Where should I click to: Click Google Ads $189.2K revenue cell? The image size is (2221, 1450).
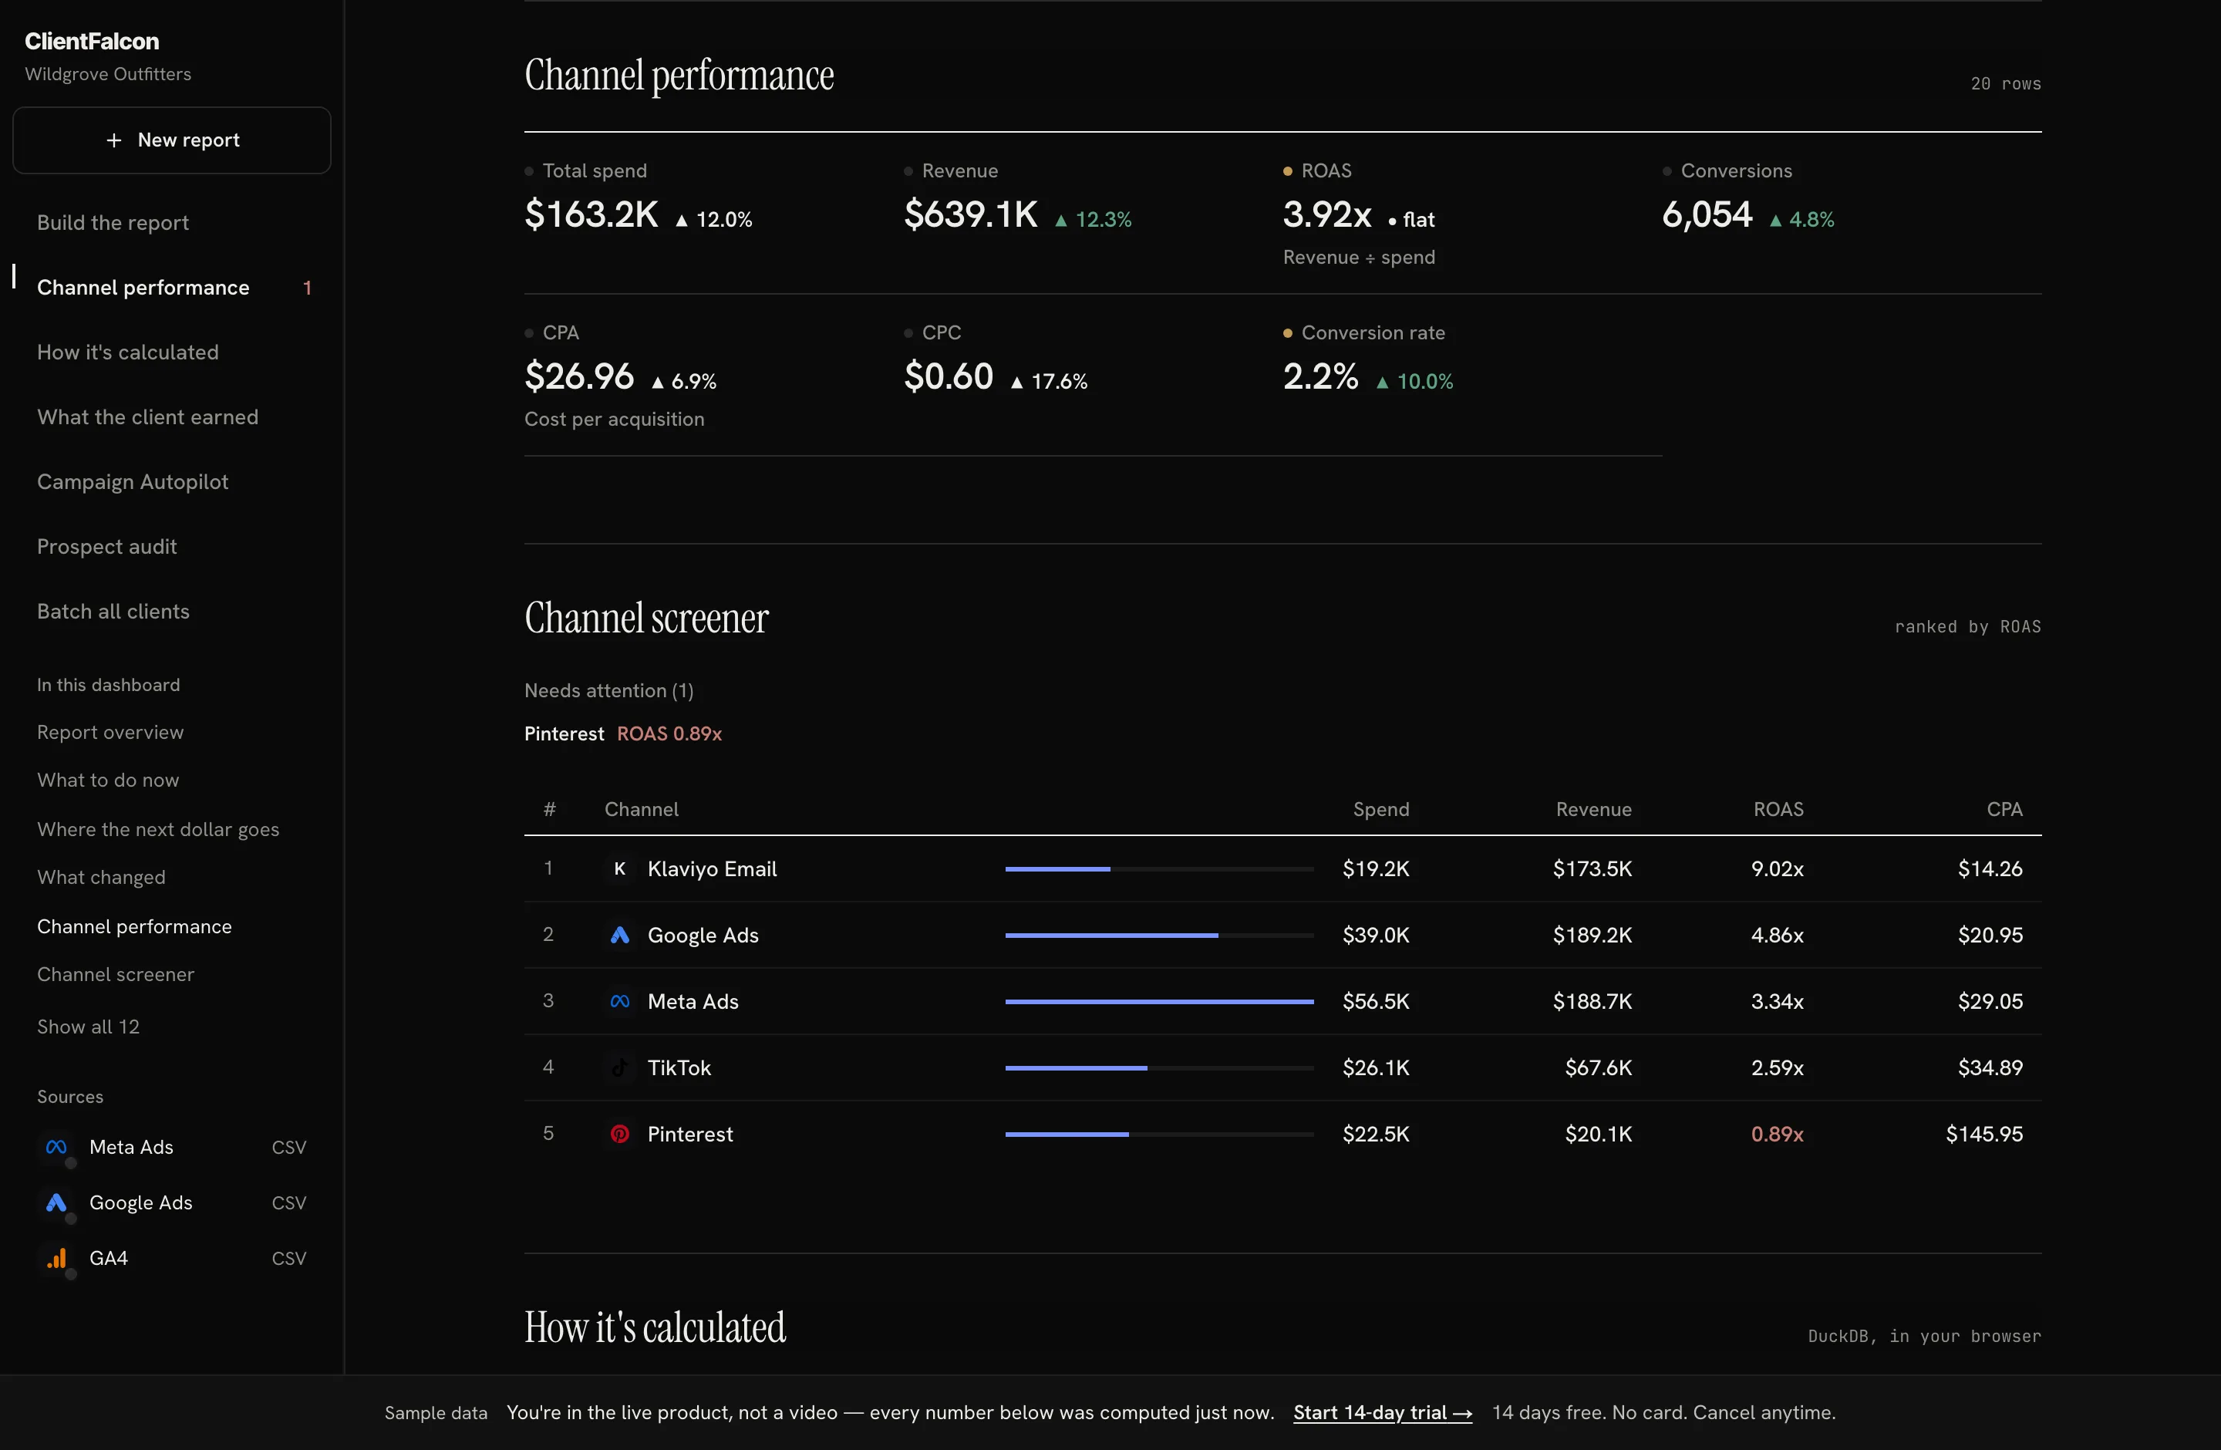click(x=1592, y=935)
